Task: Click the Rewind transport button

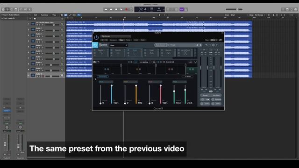Action: click(106, 9)
